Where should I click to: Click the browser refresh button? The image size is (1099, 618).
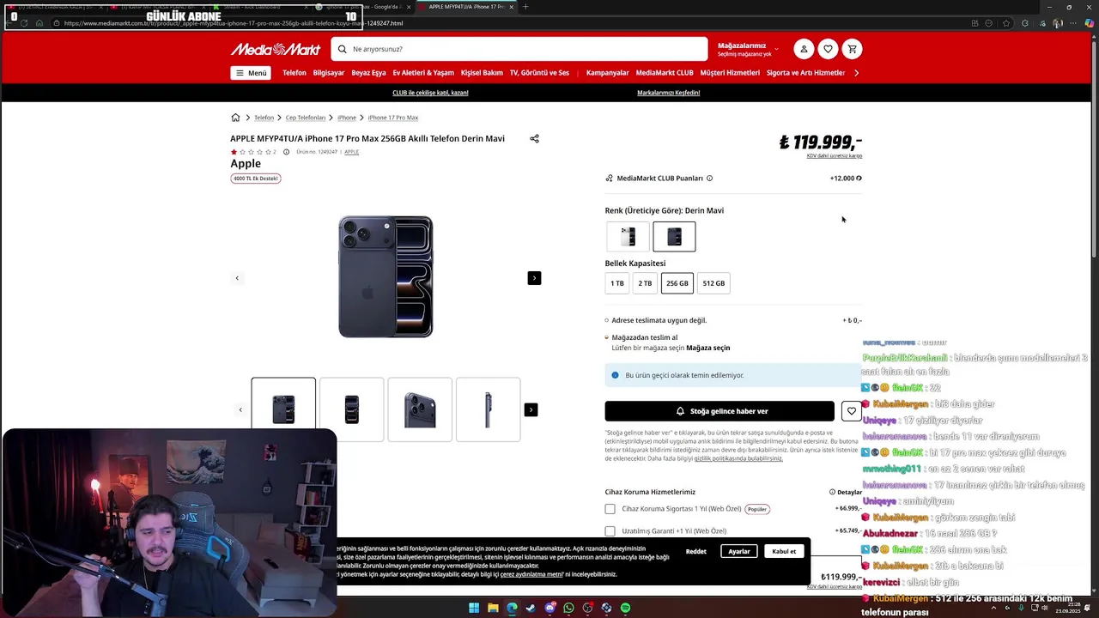23,23
